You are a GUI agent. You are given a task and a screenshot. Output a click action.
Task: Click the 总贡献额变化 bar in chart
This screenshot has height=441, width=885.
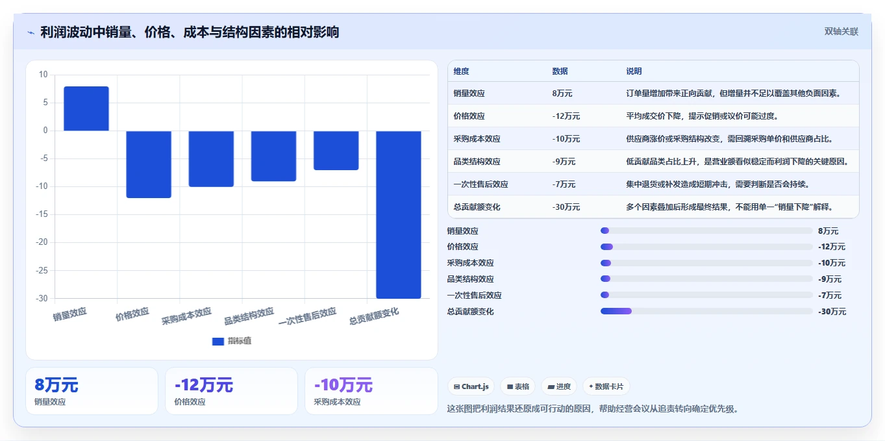point(399,214)
